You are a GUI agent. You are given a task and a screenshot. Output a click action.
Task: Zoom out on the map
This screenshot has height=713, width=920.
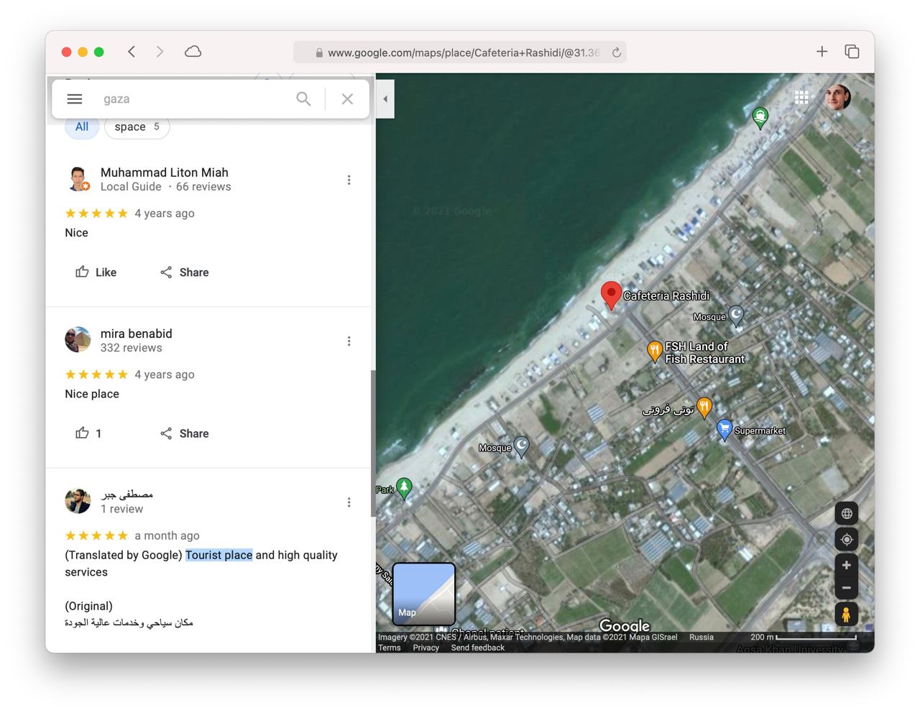click(847, 588)
